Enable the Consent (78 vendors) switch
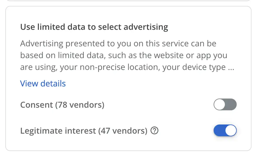 225,104
